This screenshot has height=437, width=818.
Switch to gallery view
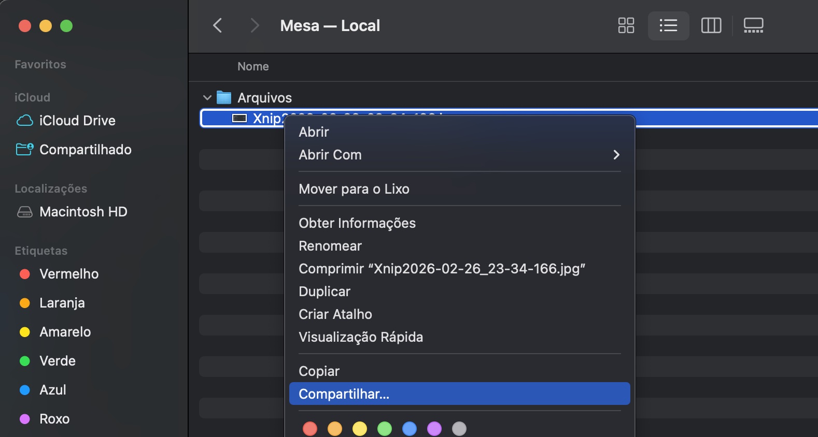(x=753, y=25)
